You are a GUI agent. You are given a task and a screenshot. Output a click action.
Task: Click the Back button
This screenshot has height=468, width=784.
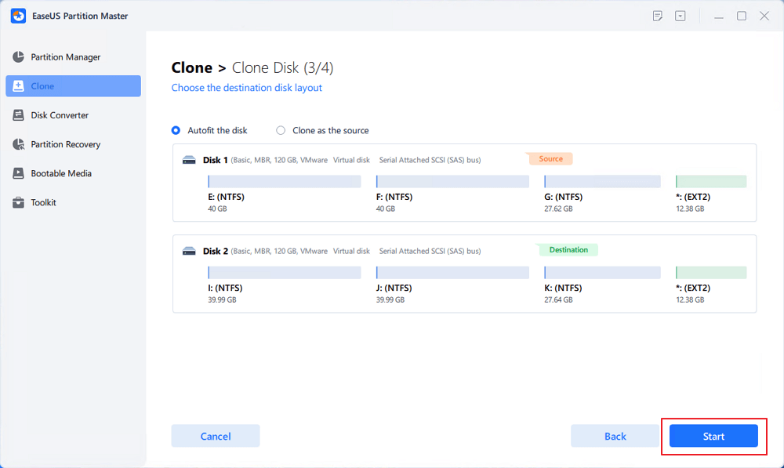pyautogui.click(x=615, y=436)
